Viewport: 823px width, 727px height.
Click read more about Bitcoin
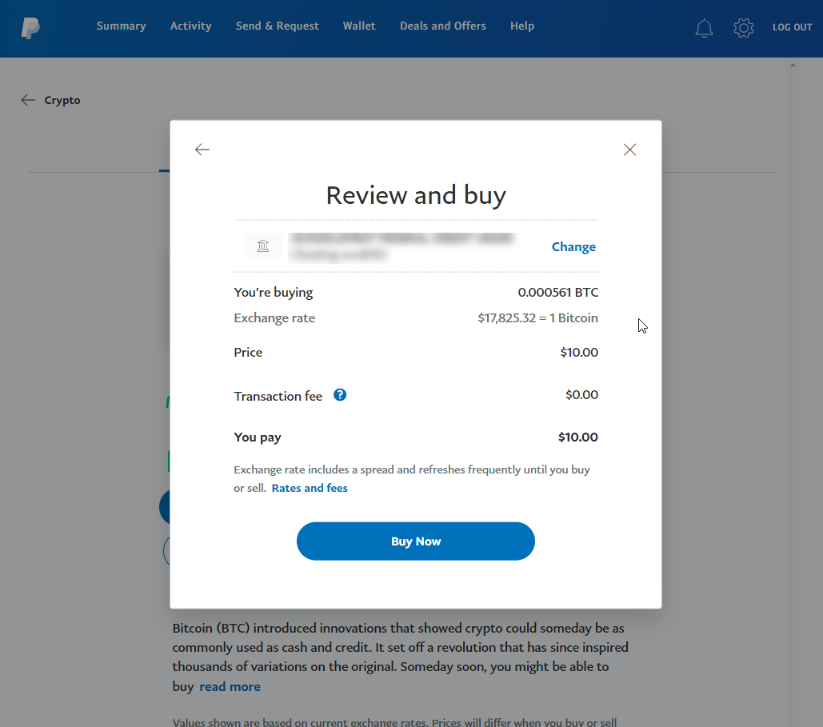pyautogui.click(x=230, y=686)
